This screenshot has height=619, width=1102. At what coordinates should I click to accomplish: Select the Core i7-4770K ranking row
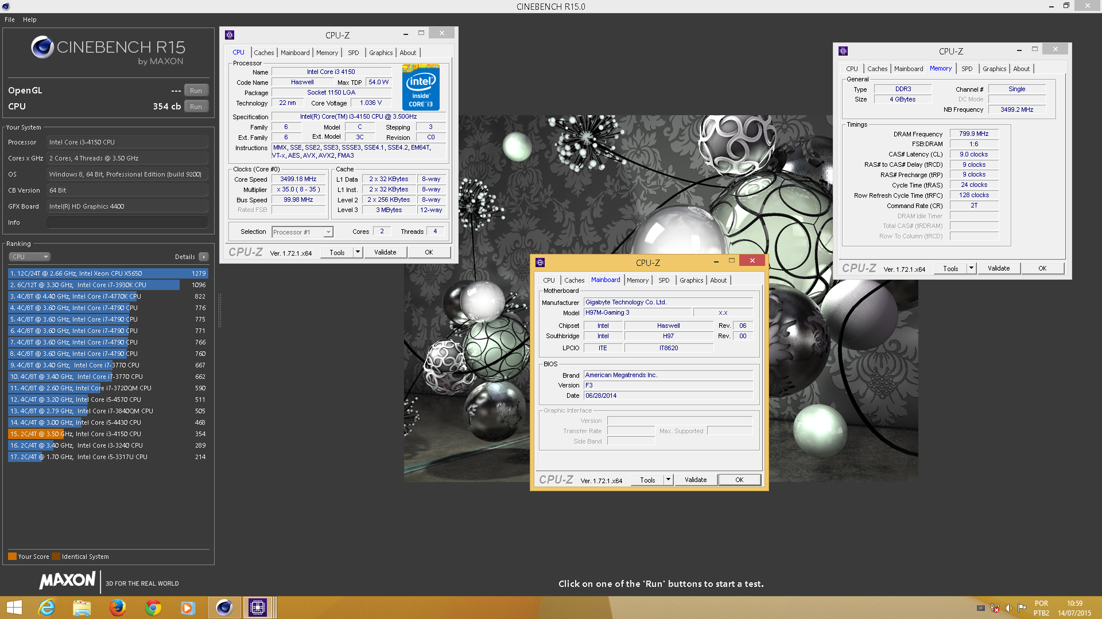click(108, 296)
